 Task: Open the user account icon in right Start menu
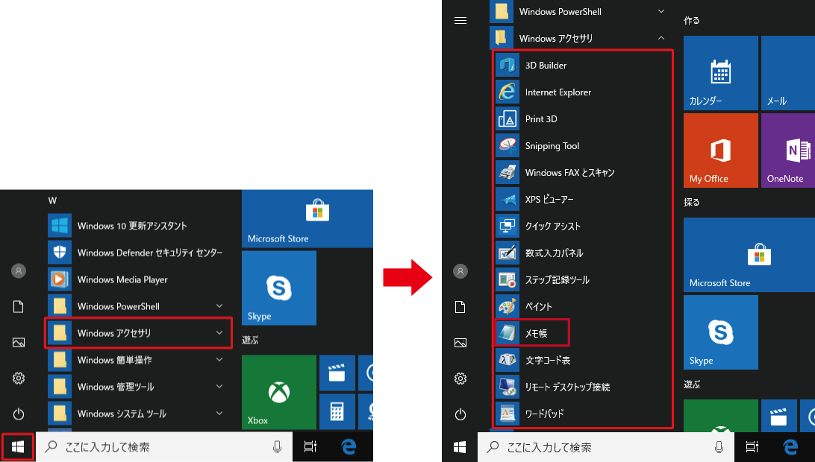point(460,271)
